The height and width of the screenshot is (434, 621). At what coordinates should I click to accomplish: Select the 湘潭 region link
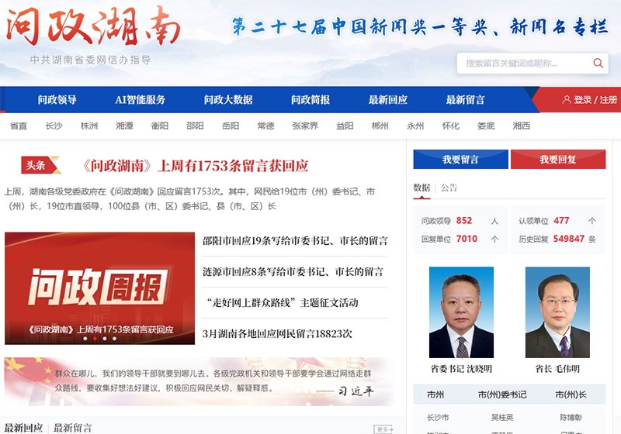124,126
